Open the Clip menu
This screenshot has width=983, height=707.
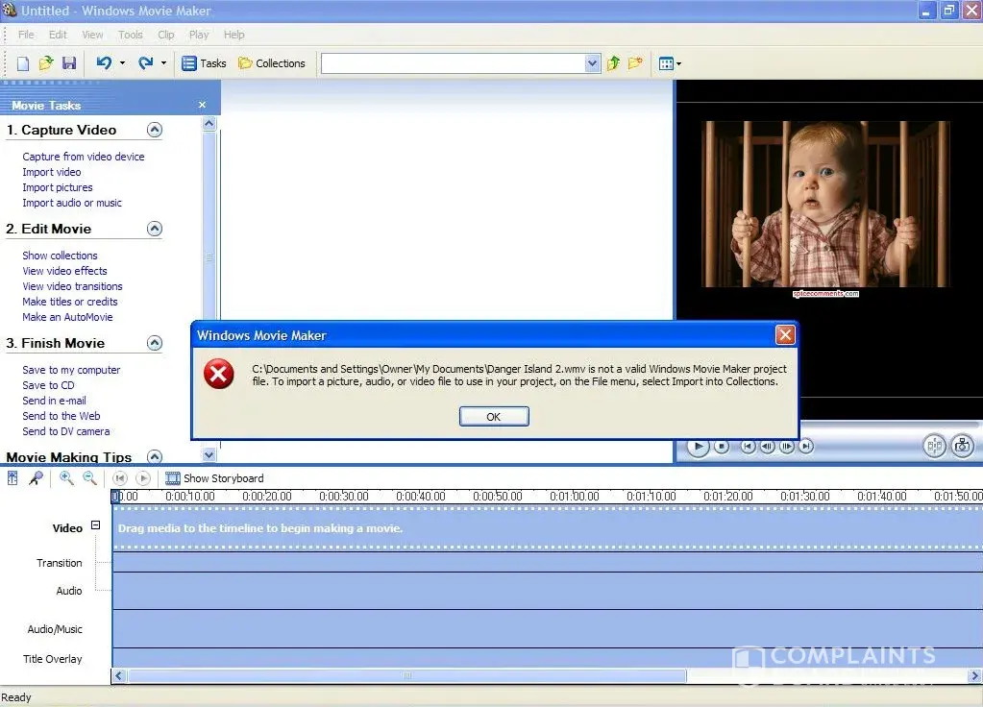click(166, 35)
